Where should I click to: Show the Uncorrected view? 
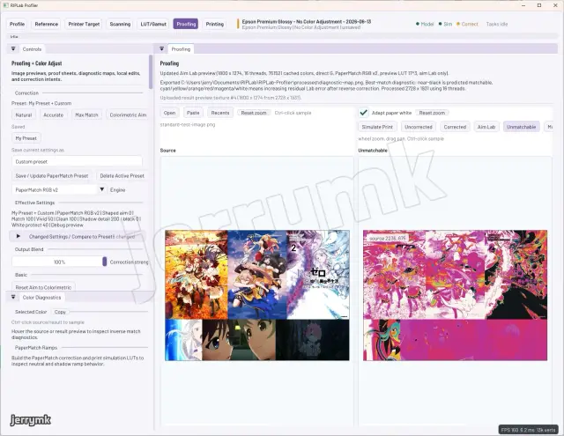click(419, 127)
